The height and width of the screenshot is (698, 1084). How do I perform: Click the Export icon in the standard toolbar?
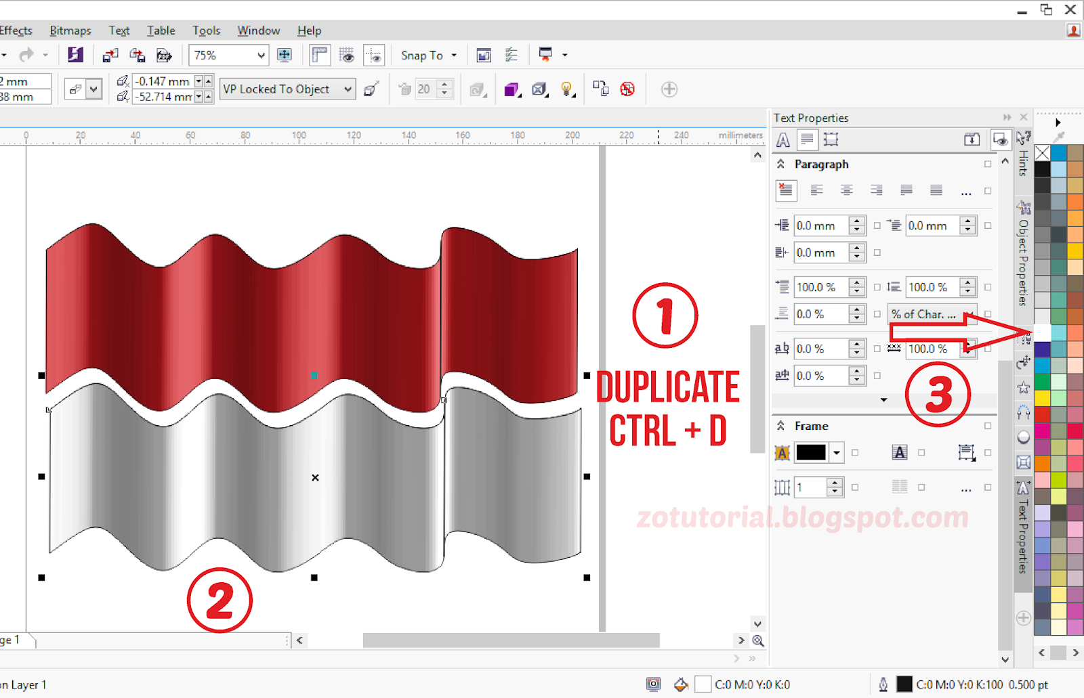pos(137,56)
